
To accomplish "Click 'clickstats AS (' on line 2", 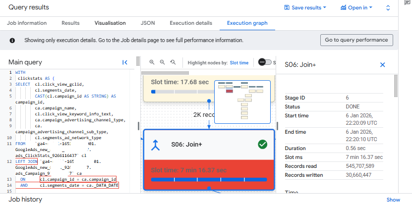I will tap(36, 78).
